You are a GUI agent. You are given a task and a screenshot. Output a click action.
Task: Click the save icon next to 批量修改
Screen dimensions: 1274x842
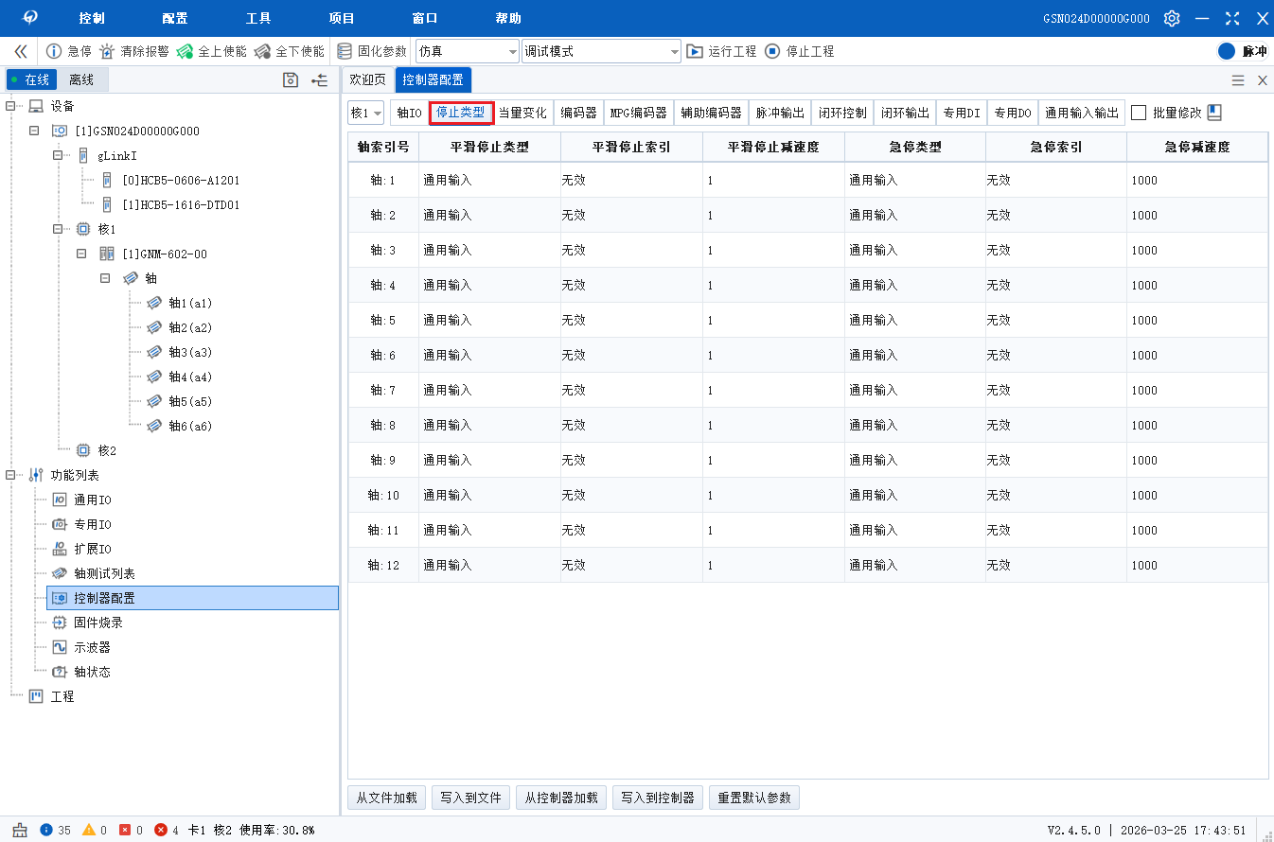tap(1216, 112)
